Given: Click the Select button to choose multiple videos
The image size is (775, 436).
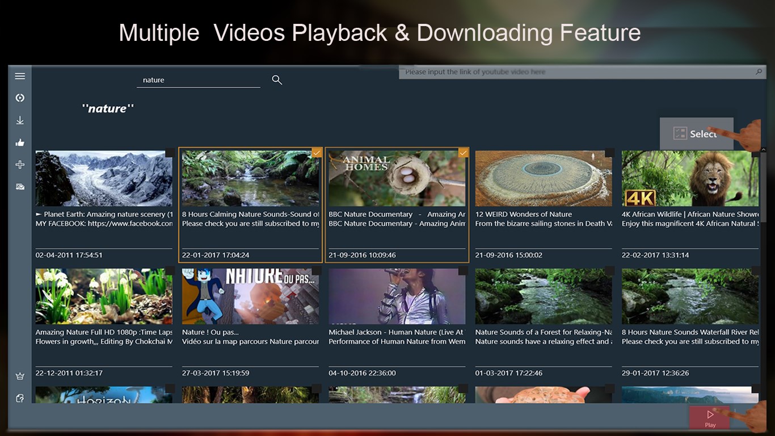Looking at the screenshot, I should (697, 133).
